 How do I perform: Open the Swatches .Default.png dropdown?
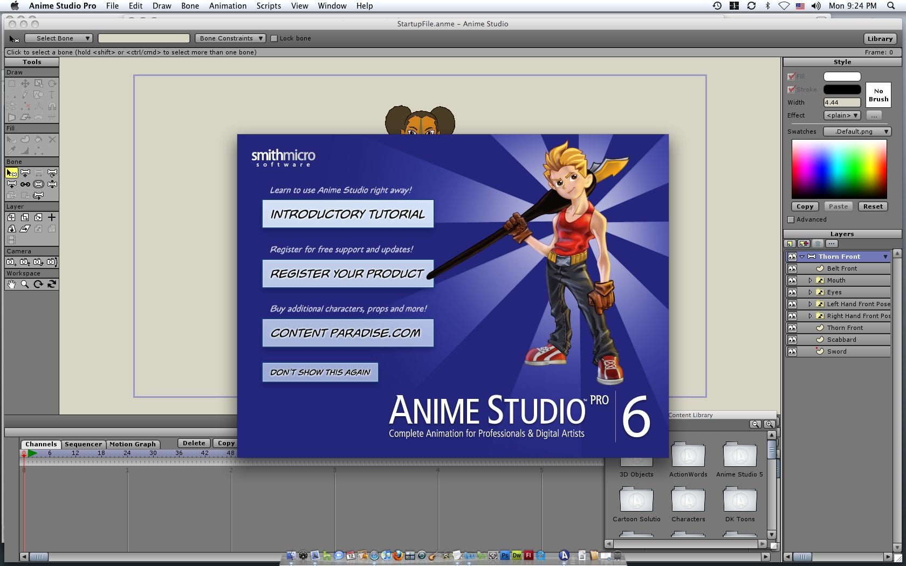857,132
